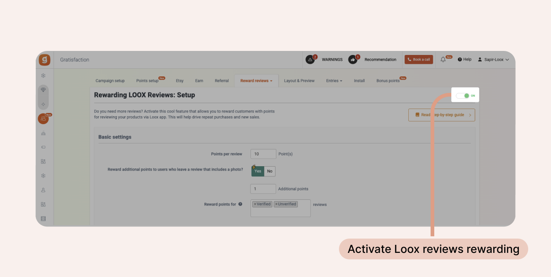Open the Install tab
551x277 pixels.
click(x=359, y=81)
